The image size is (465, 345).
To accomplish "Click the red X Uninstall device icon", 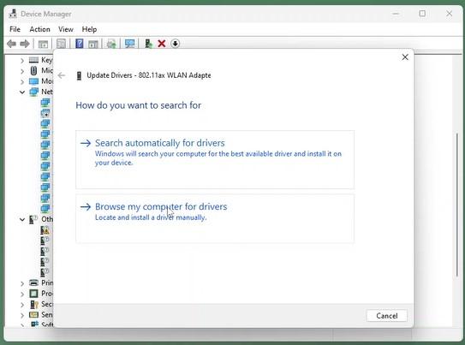I will point(162,44).
